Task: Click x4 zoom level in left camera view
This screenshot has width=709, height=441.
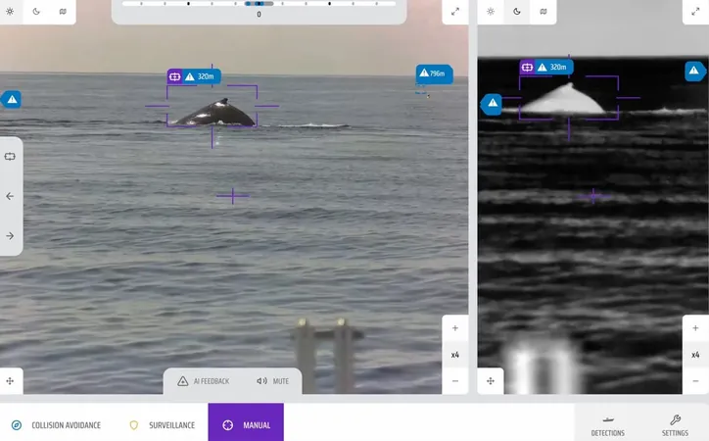Action: (x=455, y=355)
